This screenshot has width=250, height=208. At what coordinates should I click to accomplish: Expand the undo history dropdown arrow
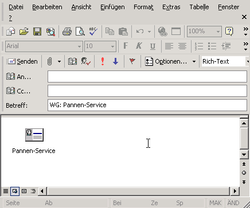[150, 32]
